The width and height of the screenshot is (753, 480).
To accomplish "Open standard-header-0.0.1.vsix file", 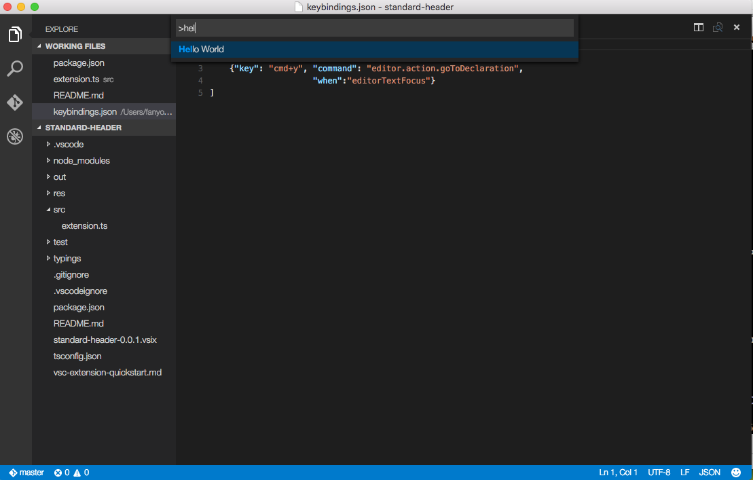I will tap(104, 340).
